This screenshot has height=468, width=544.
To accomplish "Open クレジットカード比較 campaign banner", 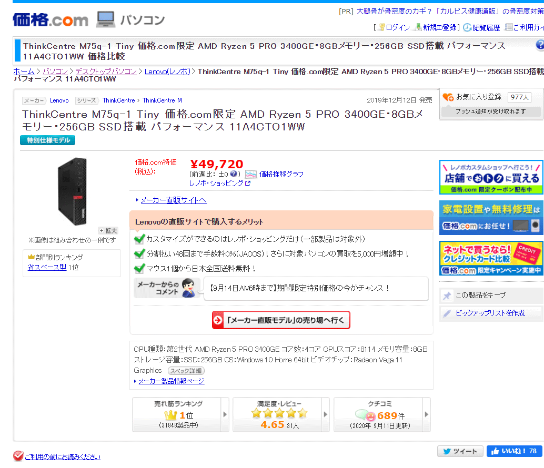I will [491, 258].
